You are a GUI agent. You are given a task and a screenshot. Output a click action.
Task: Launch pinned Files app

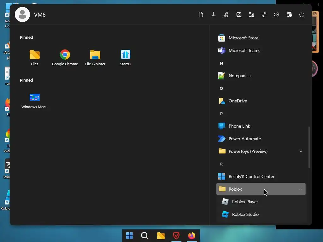(x=35, y=58)
